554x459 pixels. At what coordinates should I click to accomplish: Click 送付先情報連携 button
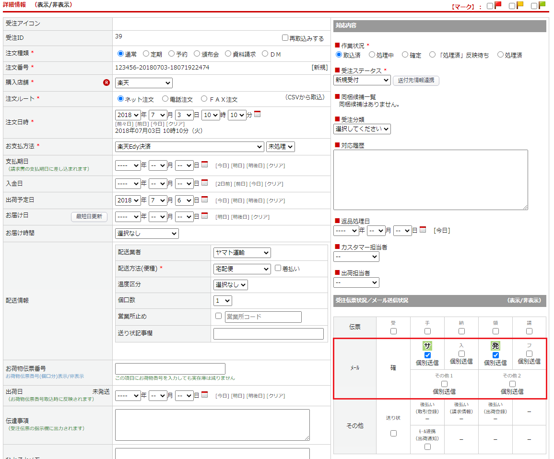pyautogui.click(x=416, y=80)
